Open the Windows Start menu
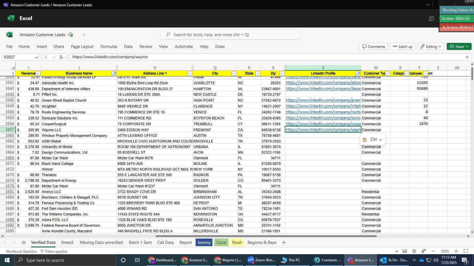 tap(7, 260)
